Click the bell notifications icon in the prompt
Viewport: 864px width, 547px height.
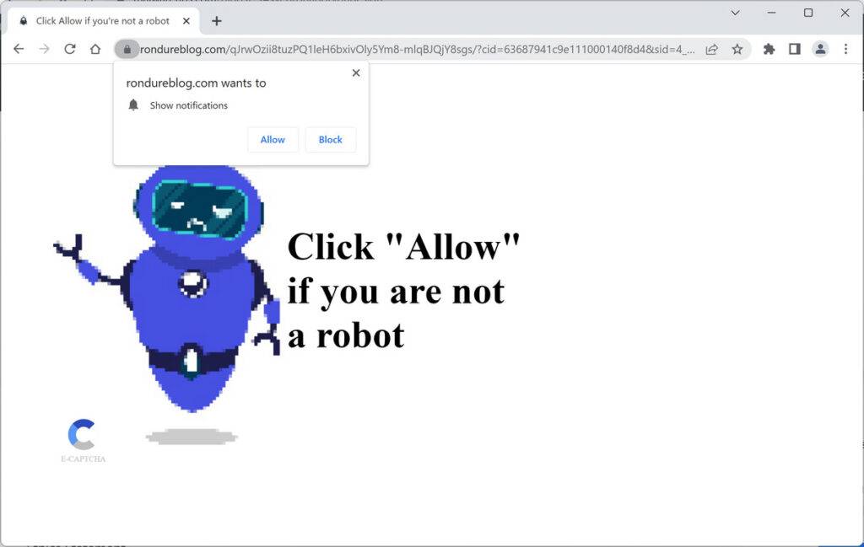(x=132, y=105)
